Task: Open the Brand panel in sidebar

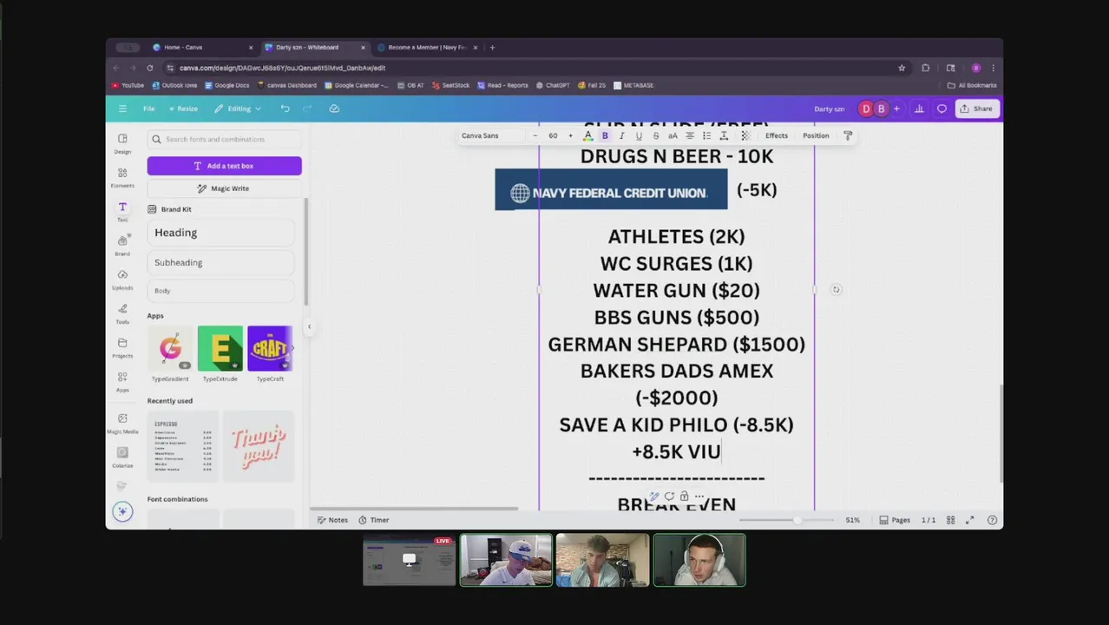Action: tap(122, 245)
